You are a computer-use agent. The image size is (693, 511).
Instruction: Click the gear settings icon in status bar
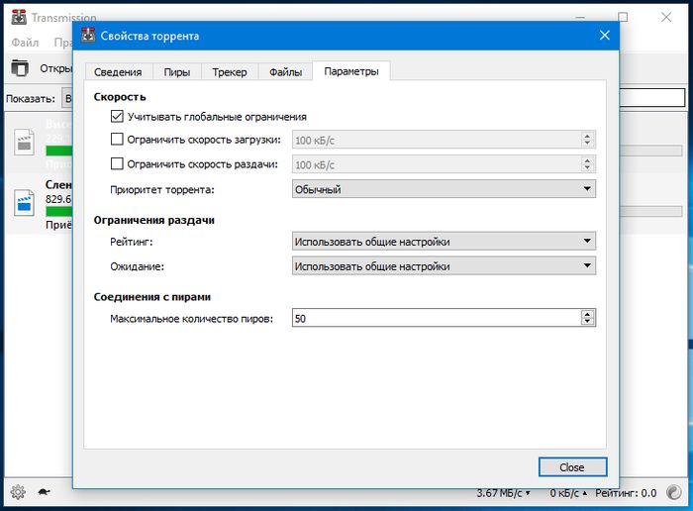click(x=17, y=492)
